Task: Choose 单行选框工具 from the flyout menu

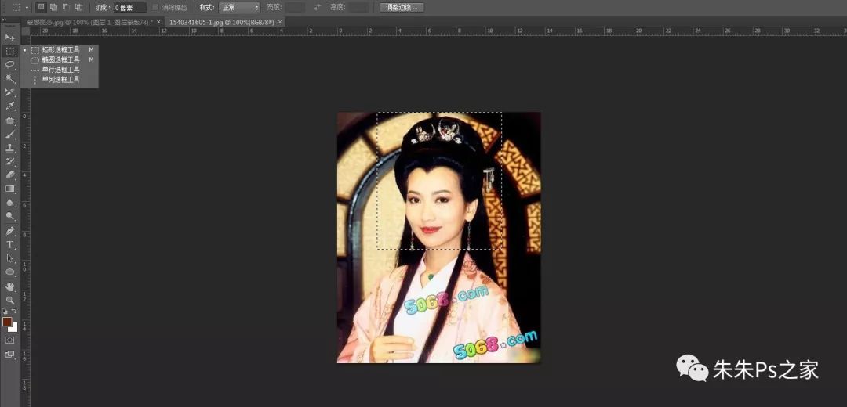Action: pos(60,70)
